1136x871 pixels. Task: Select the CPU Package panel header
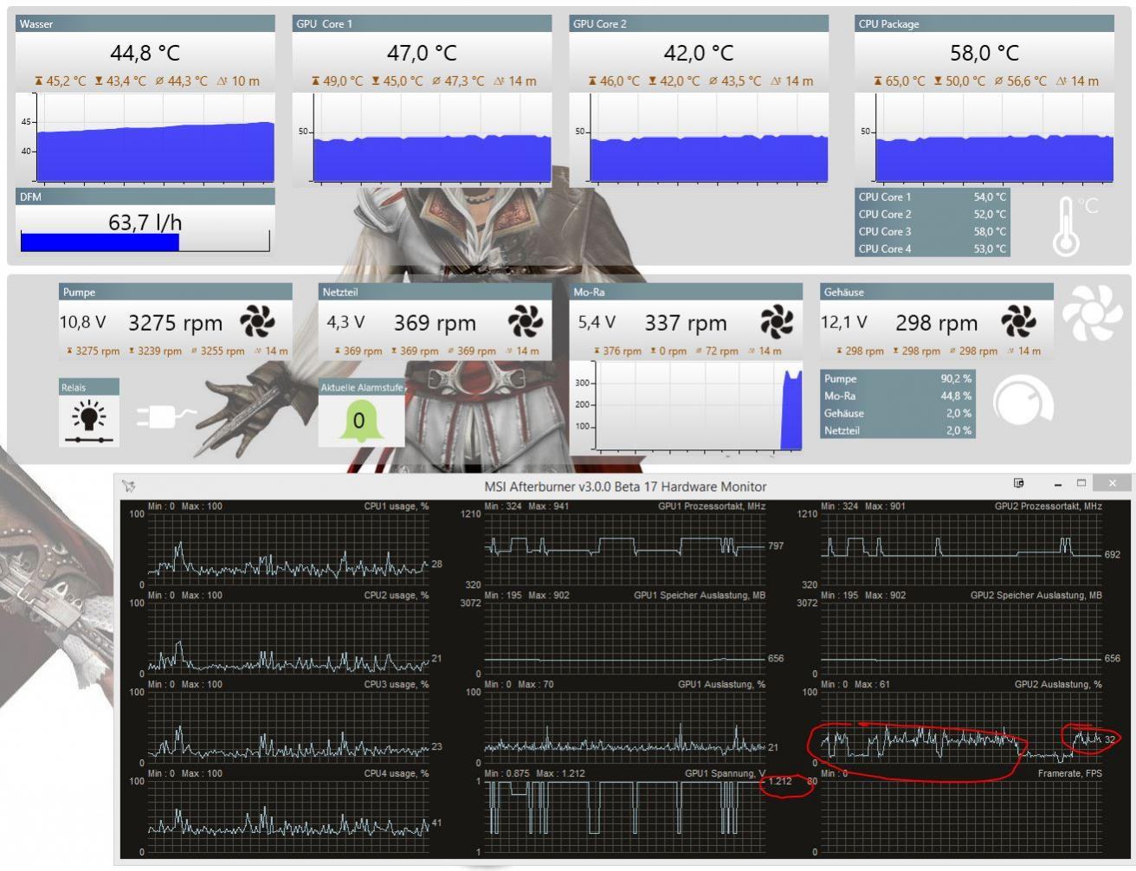pos(985,24)
